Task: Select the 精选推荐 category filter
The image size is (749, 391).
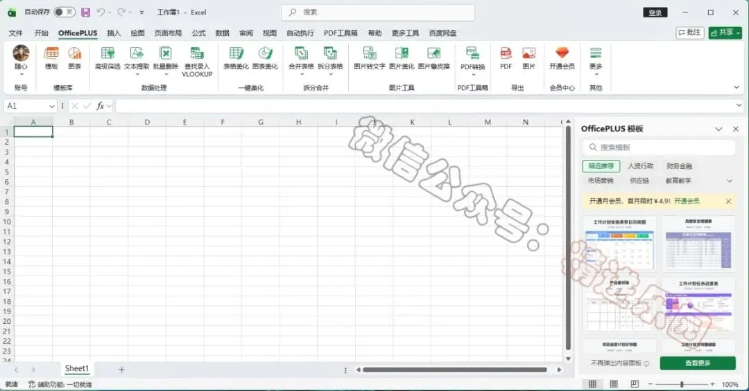Action: pyautogui.click(x=601, y=166)
